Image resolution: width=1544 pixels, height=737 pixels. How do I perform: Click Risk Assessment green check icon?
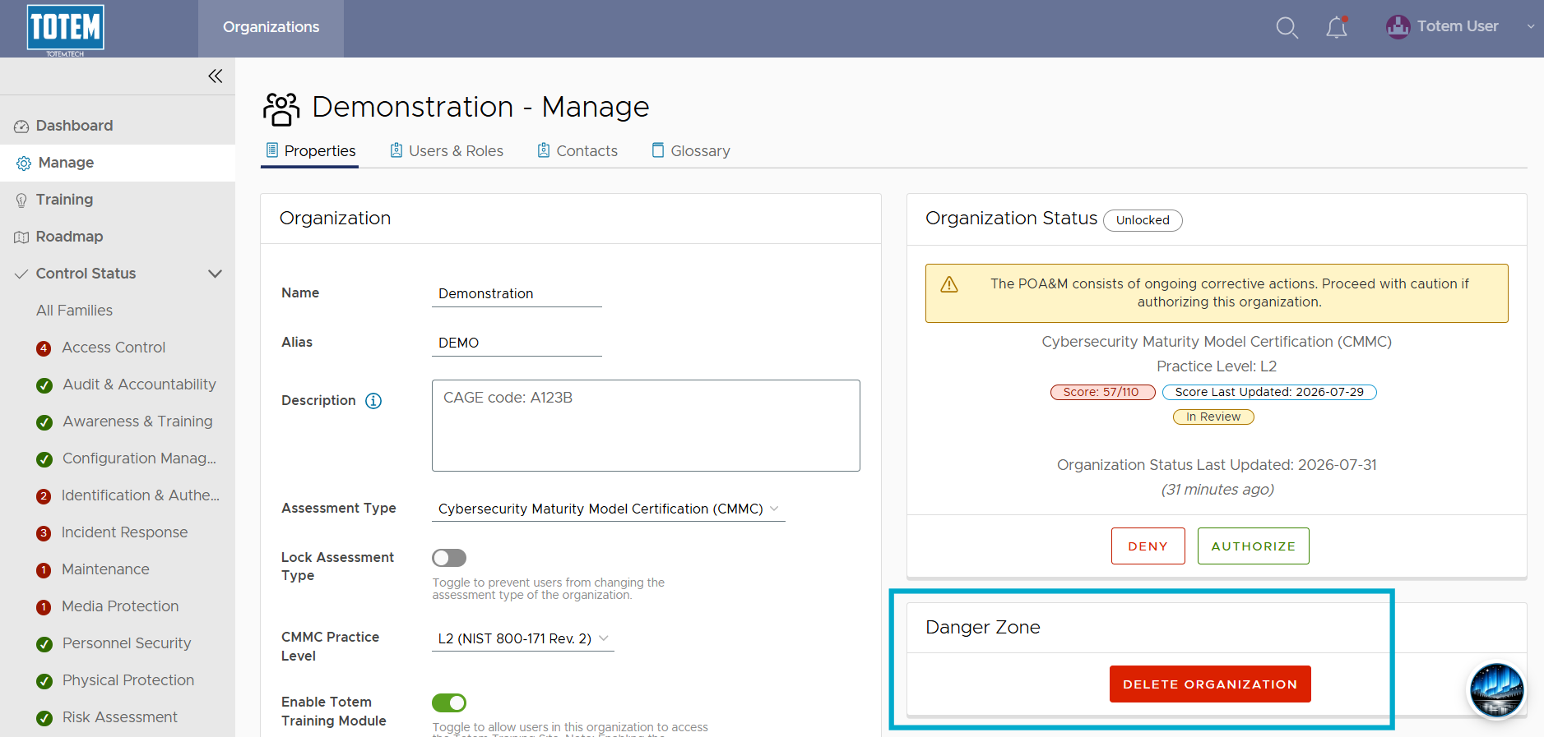point(44,718)
